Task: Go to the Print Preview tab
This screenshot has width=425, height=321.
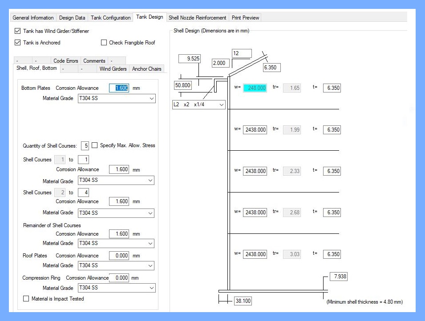Action: click(245, 18)
